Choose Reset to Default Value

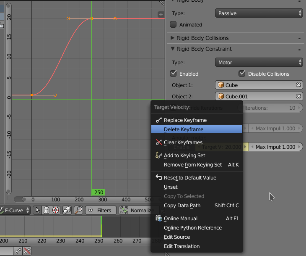tap(197, 177)
